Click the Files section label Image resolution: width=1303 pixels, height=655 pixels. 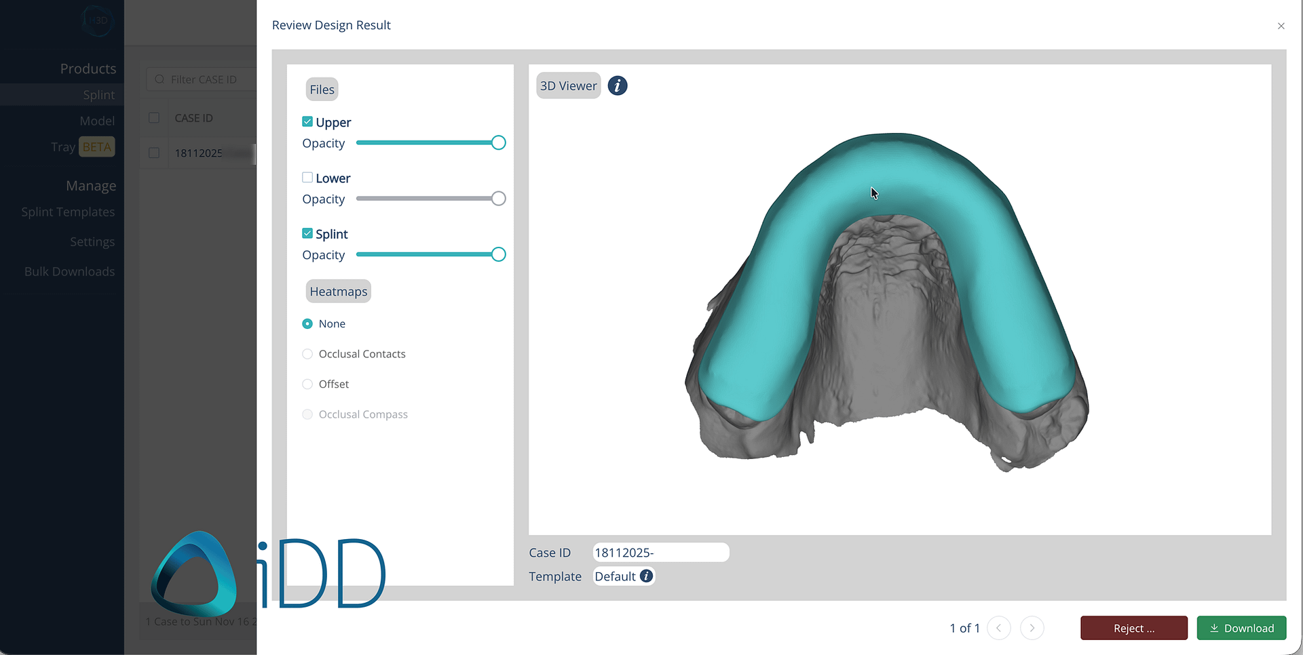(322, 90)
